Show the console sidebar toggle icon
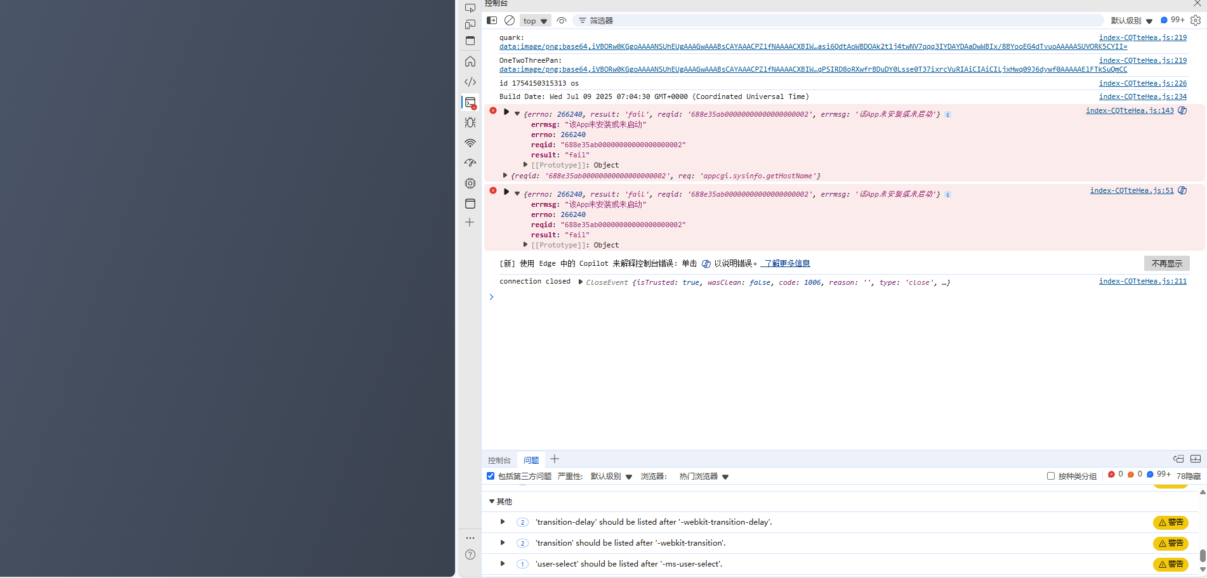 tap(492, 20)
